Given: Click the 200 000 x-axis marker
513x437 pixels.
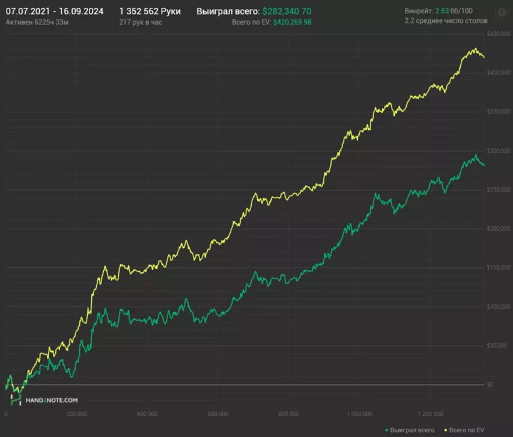Looking at the screenshot, I should [x=76, y=414].
